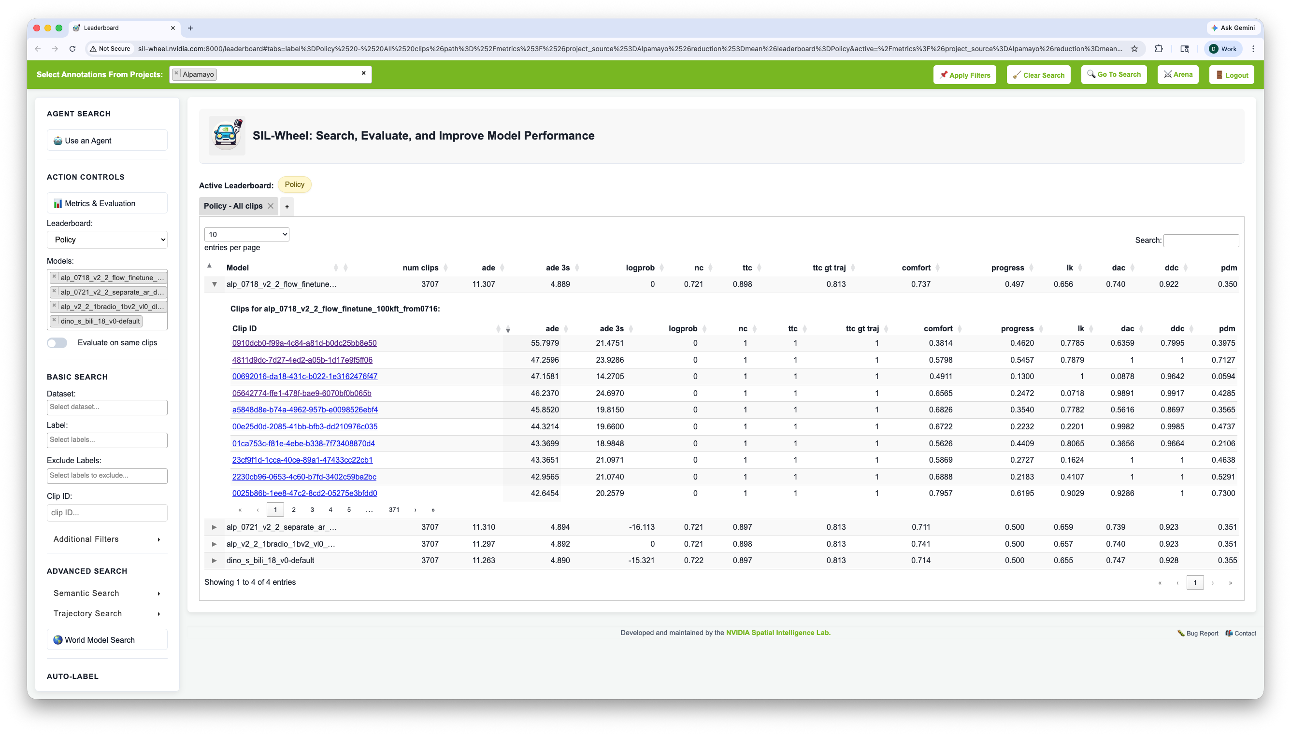This screenshot has width=1291, height=735.
Task: Open the Chrome three-dot menu
Action: click(x=1253, y=49)
